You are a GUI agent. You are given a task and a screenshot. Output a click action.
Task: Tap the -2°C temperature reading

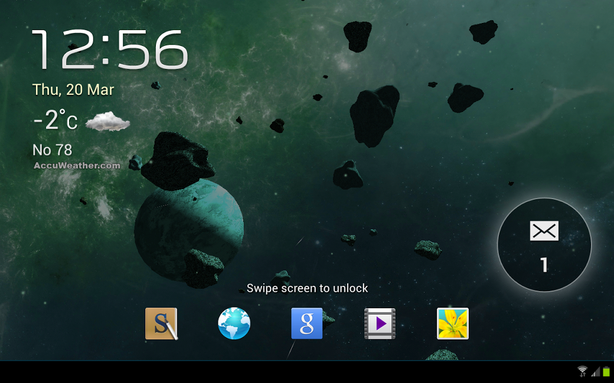[55, 121]
